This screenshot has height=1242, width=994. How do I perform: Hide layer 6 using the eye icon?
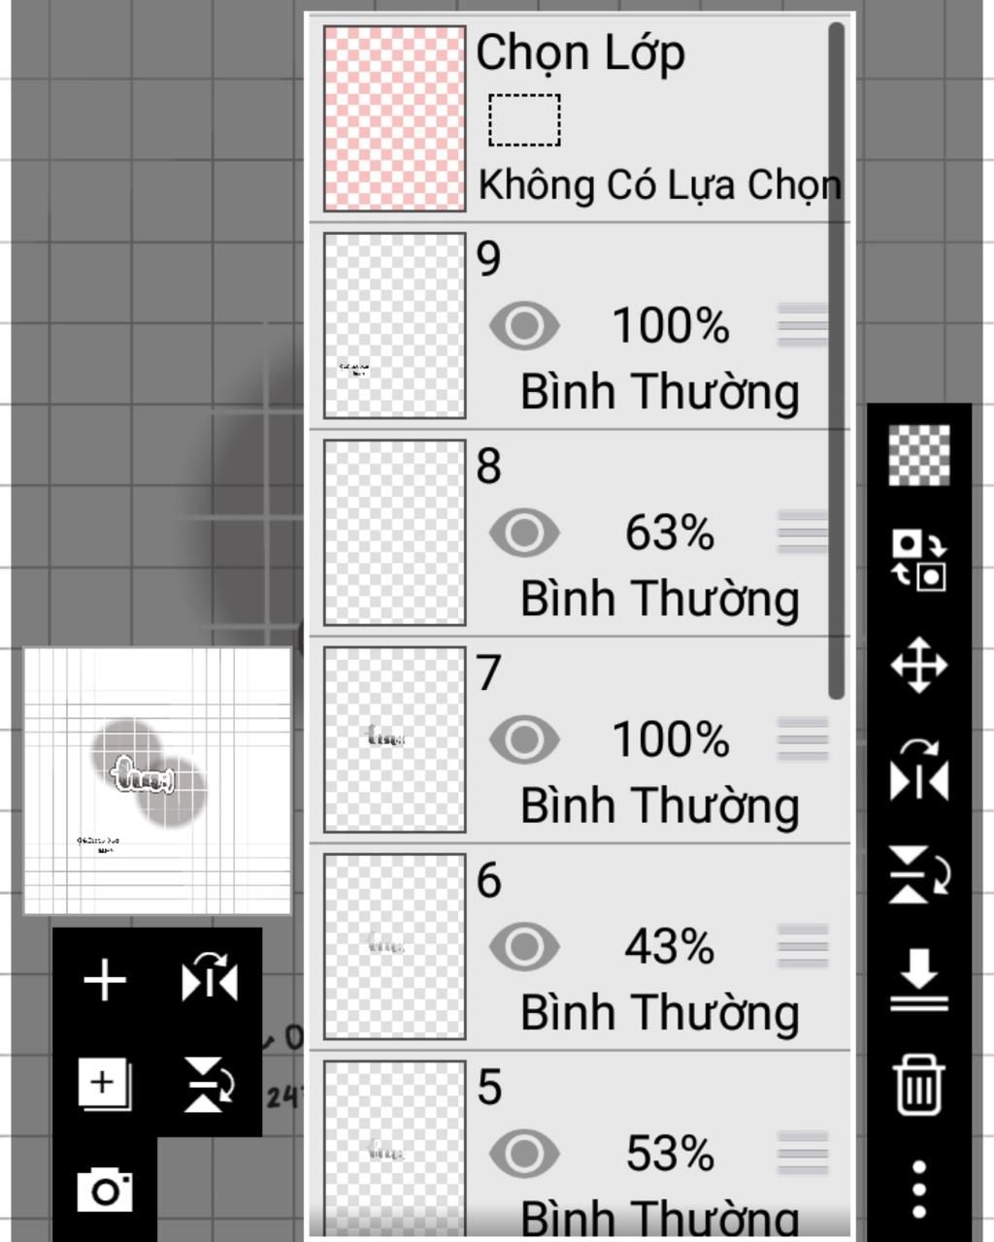(x=524, y=946)
